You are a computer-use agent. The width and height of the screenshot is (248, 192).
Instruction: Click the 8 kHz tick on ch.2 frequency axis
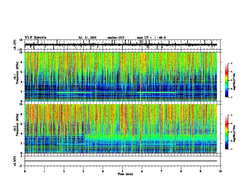(22, 114)
